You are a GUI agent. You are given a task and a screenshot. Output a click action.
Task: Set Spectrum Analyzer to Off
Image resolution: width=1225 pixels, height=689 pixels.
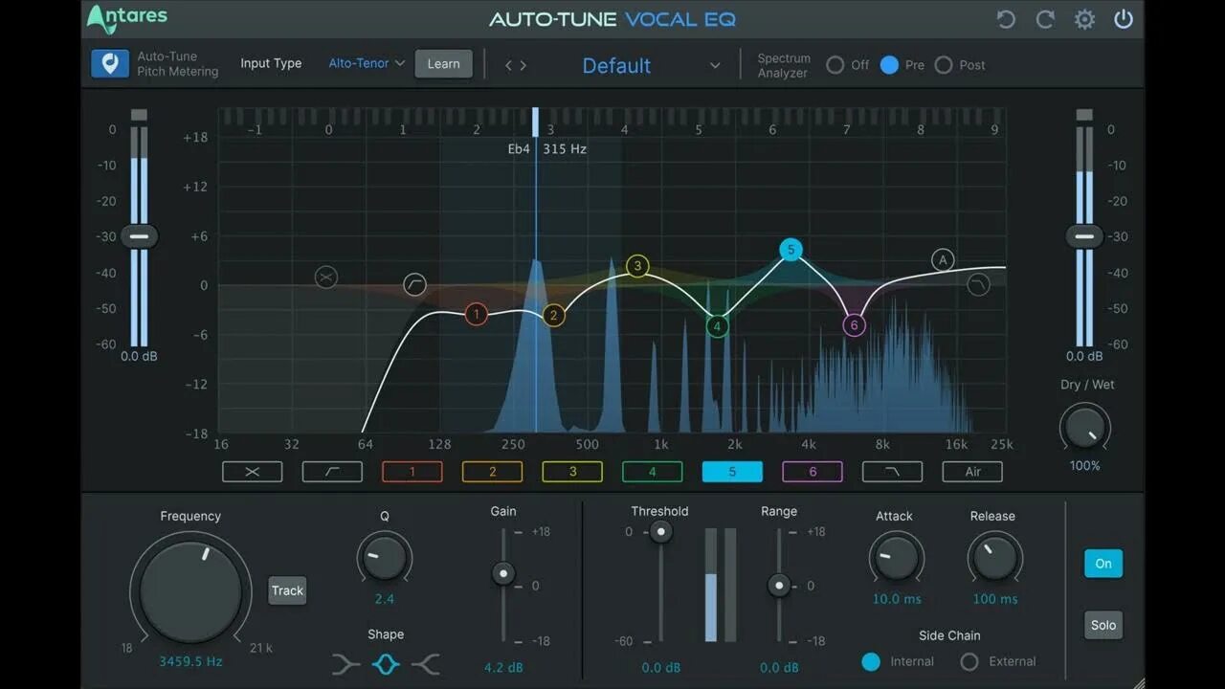click(835, 65)
